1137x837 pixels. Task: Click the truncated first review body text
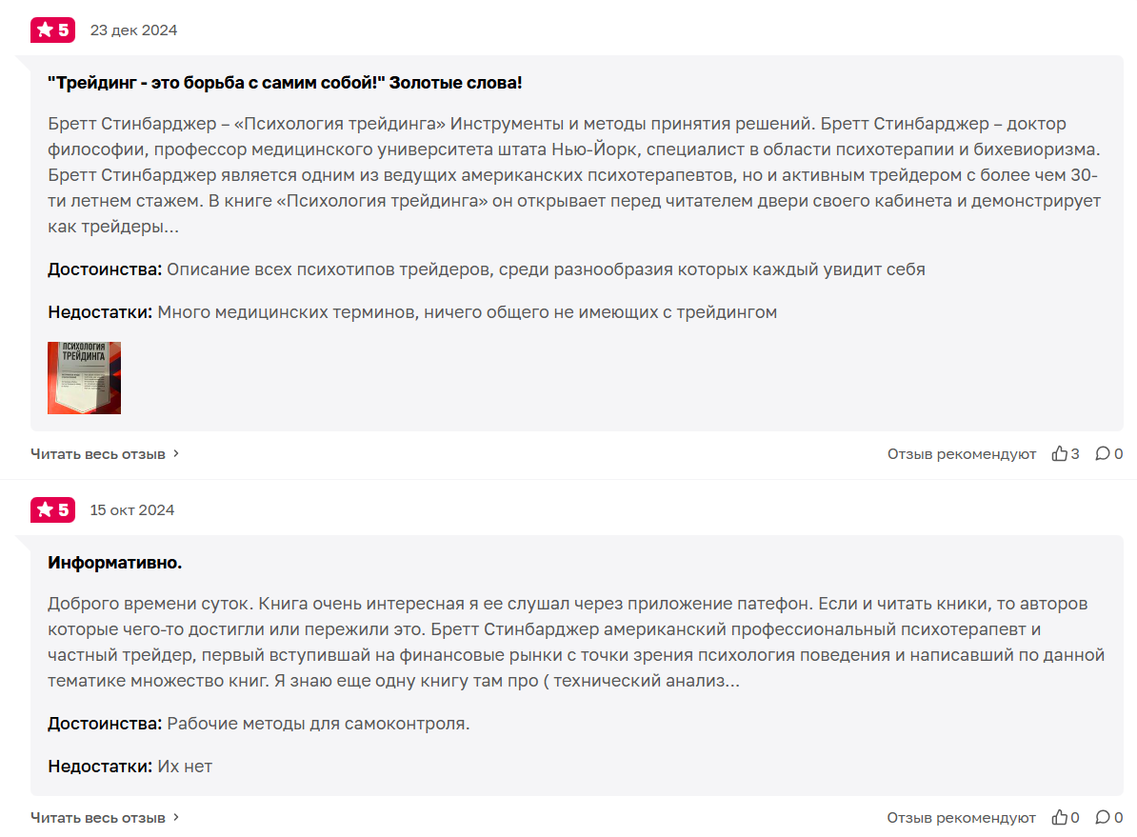(x=574, y=175)
